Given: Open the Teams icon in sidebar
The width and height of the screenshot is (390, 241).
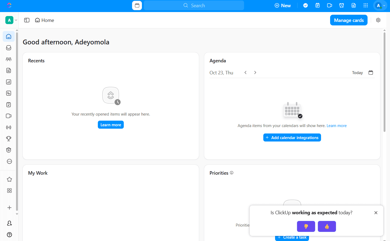Looking at the screenshot, I should pyautogui.click(x=9, y=59).
